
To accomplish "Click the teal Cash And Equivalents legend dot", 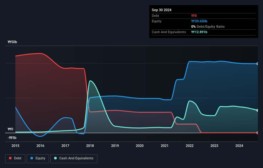I will 55,158.
